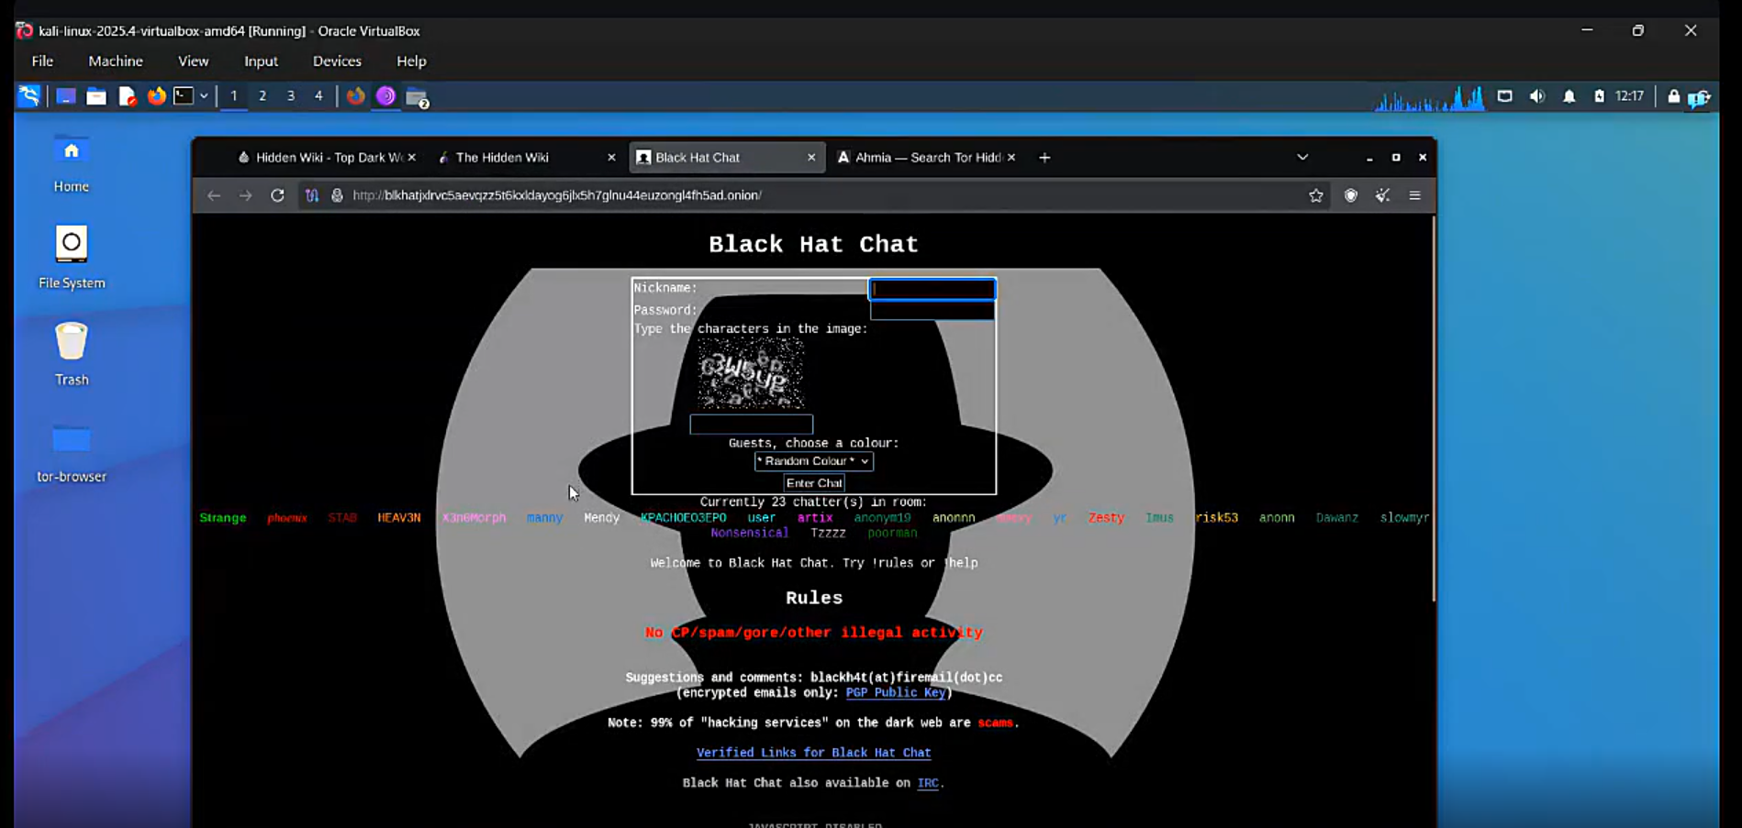Launch the text editor panel icon
This screenshot has width=1742, height=828.
[x=128, y=96]
